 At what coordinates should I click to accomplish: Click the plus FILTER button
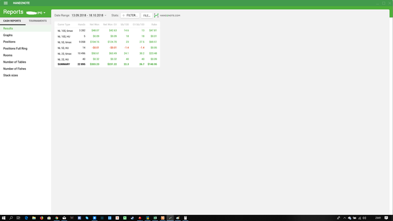click(x=130, y=15)
